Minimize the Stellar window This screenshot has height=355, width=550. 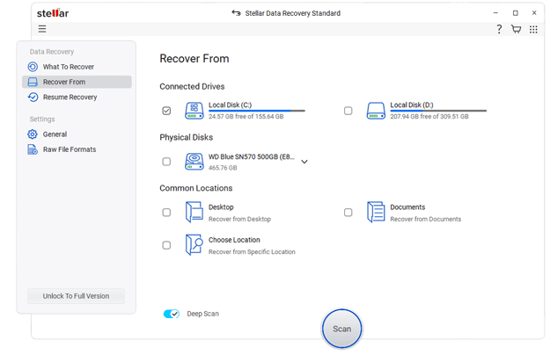[x=495, y=13]
